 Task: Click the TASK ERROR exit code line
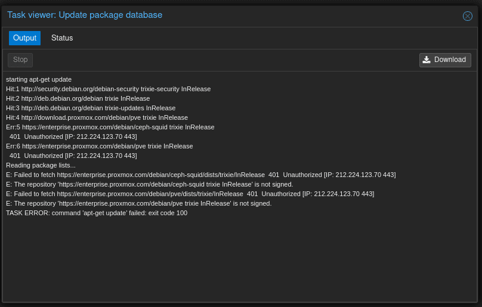pos(97,213)
